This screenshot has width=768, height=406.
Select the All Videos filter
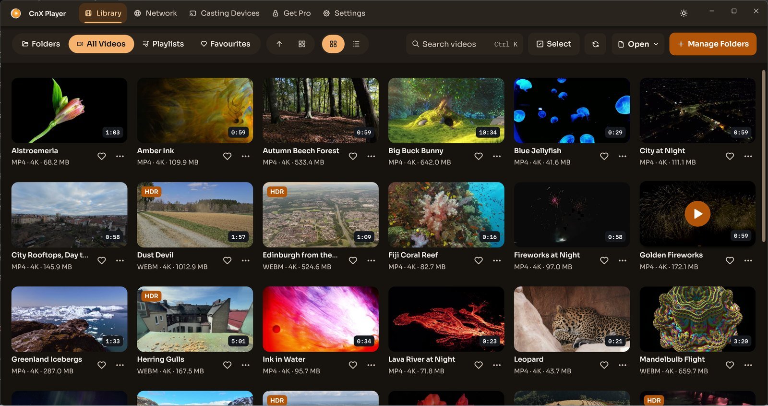(101, 44)
